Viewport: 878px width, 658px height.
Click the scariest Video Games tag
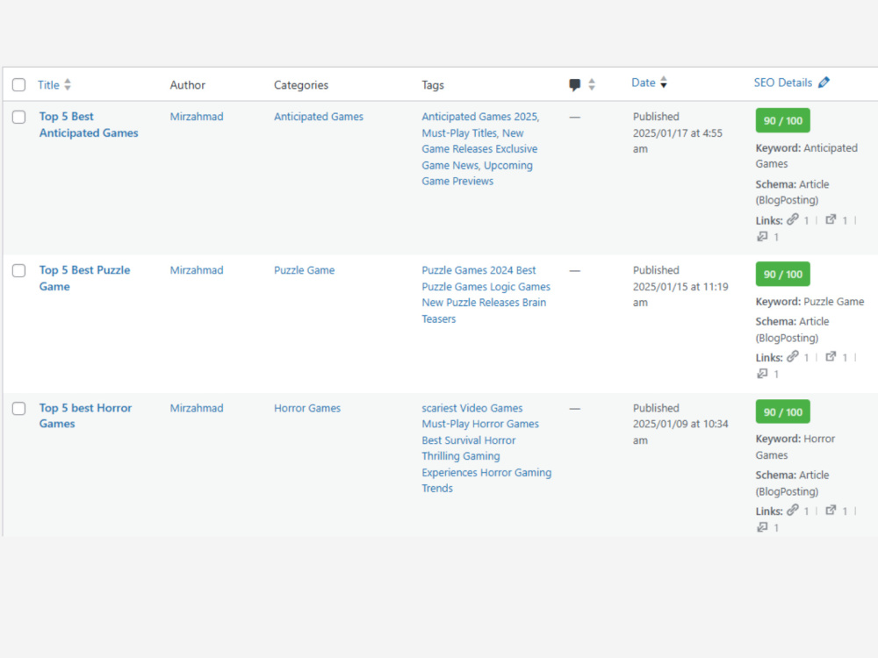coord(472,408)
